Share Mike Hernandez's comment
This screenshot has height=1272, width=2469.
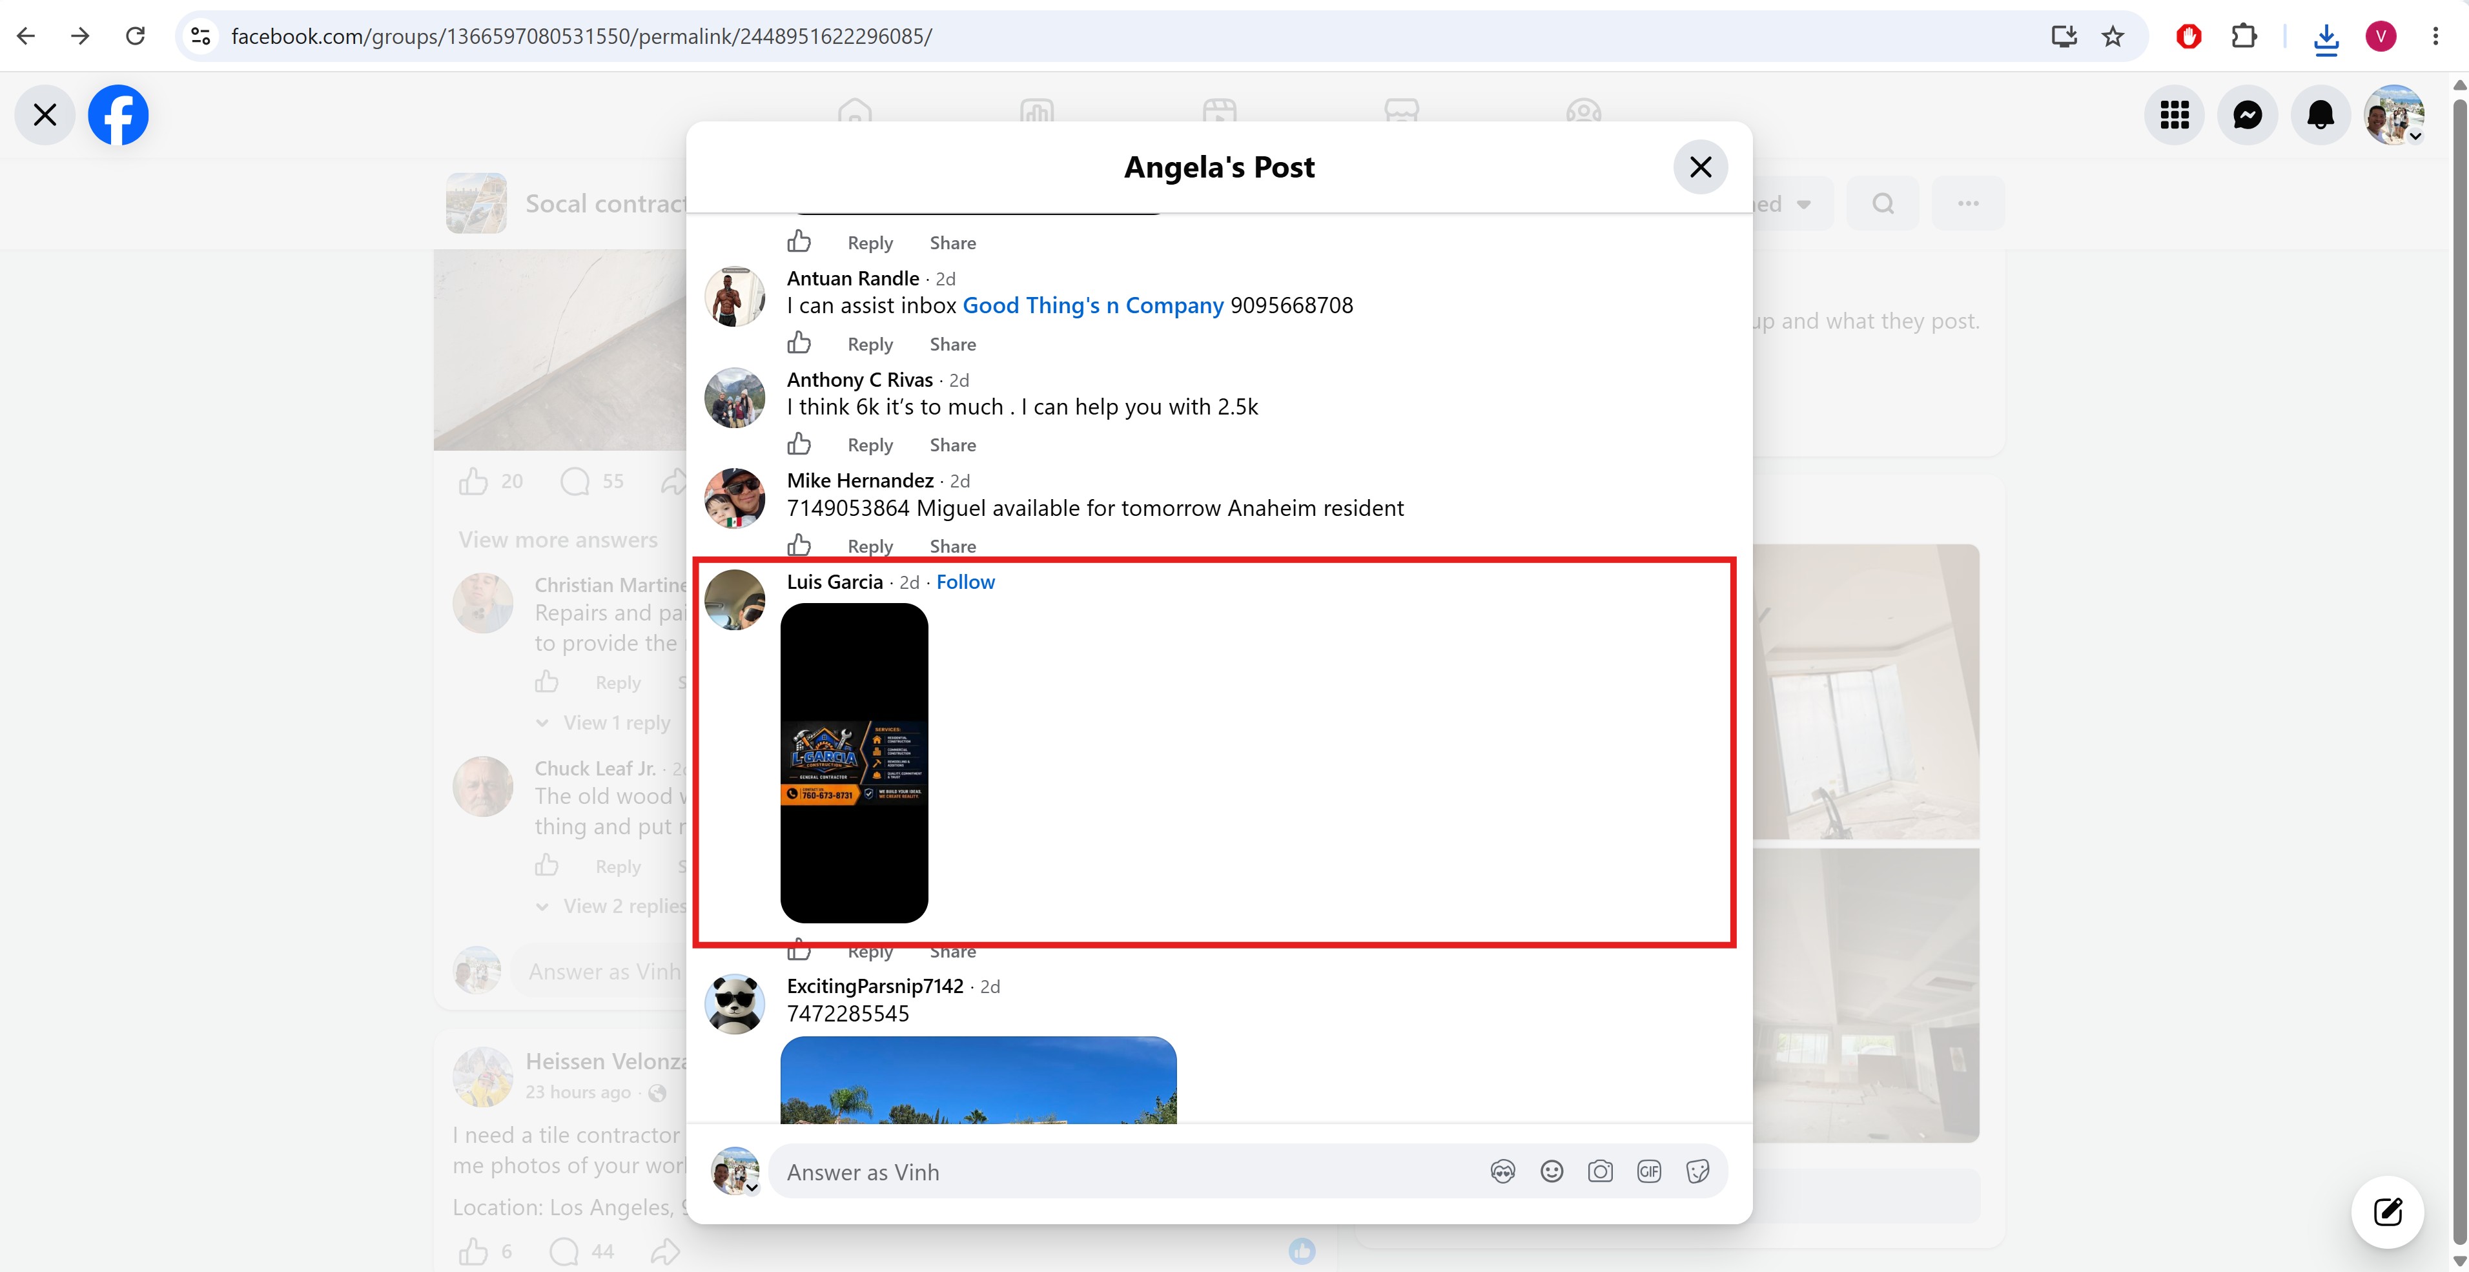coord(952,546)
